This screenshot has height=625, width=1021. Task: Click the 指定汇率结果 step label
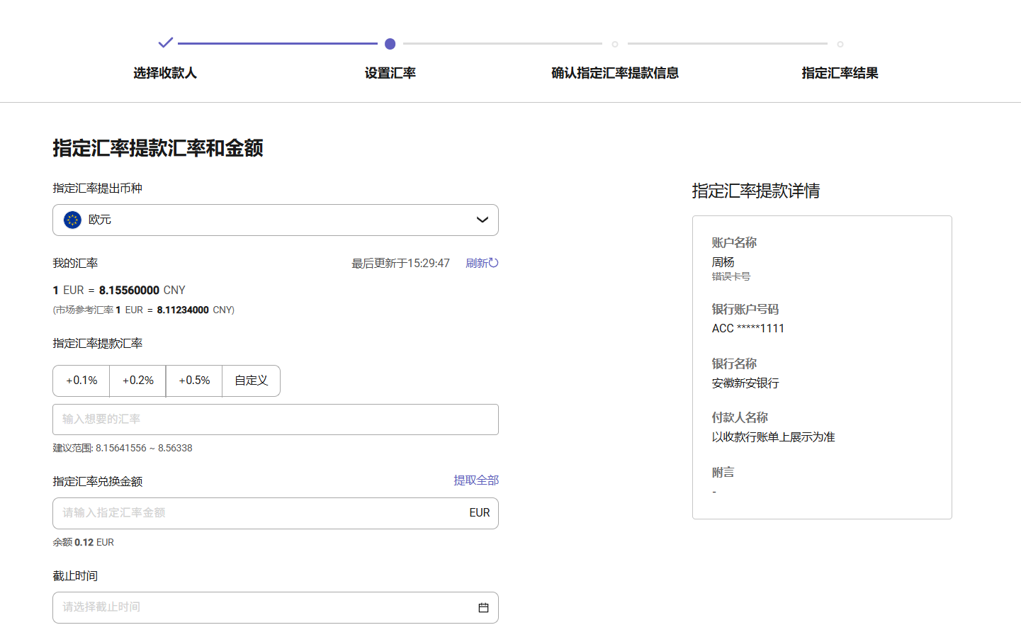(840, 73)
